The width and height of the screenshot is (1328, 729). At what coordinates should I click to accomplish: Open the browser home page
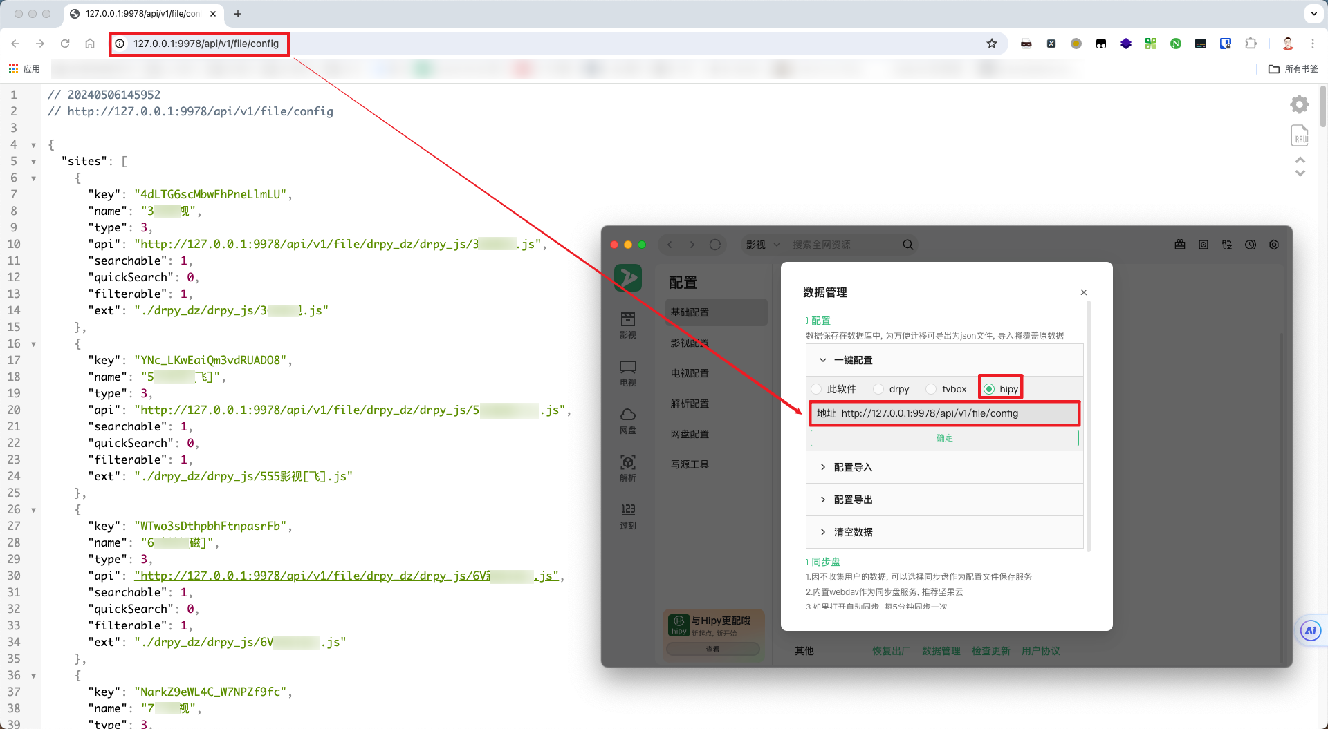click(90, 44)
